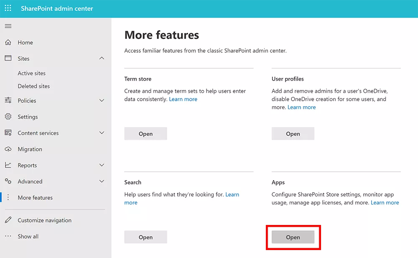Click the More features vertical dots icon
This screenshot has width=418, height=258.
[x=8, y=197]
